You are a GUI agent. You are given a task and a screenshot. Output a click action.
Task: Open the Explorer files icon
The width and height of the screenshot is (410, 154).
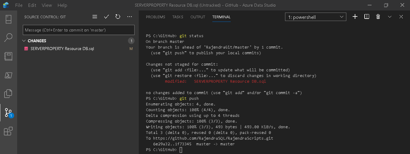pos(8,93)
